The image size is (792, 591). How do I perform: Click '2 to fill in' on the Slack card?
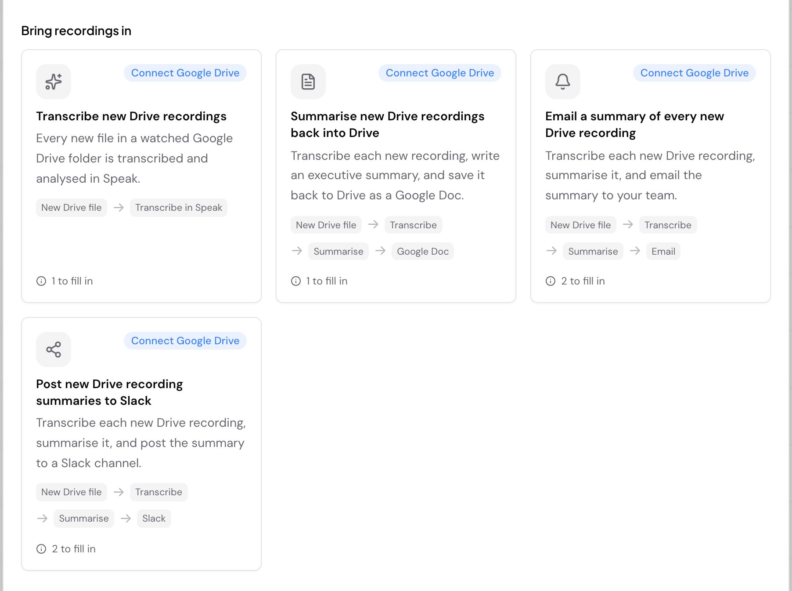[x=74, y=549]
